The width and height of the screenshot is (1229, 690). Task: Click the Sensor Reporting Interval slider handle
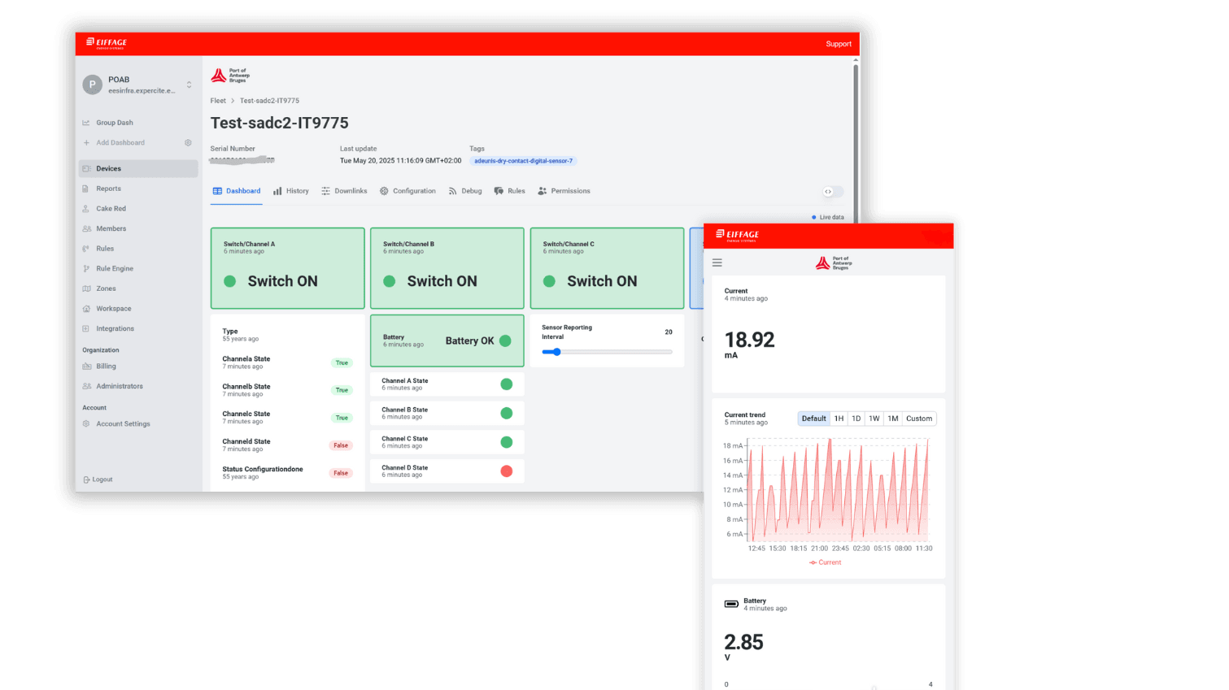pyautogui.click(x=556, y=352)
